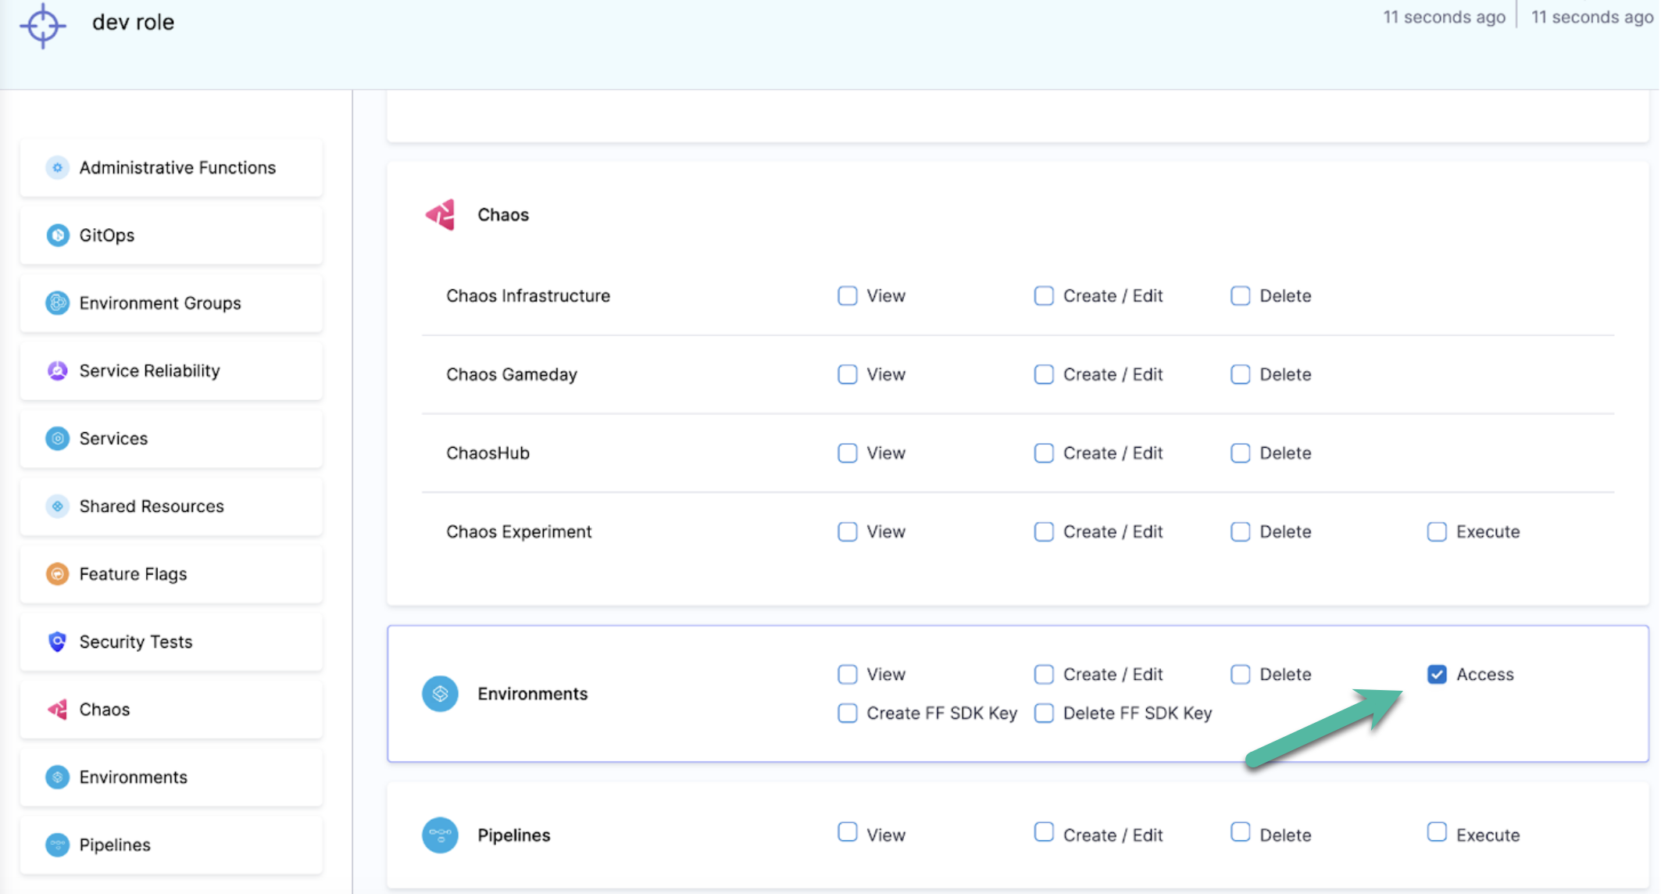Enable Execute for Chaos Experiment
The image size is (1661, 894).
(1437, 532)
